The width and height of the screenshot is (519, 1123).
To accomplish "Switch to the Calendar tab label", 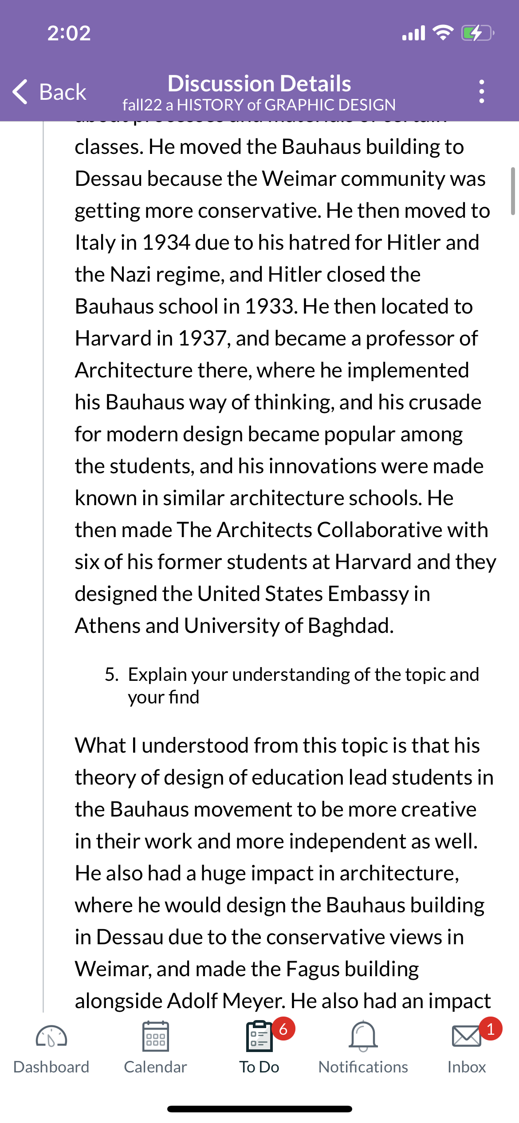I will [155, 1067].
